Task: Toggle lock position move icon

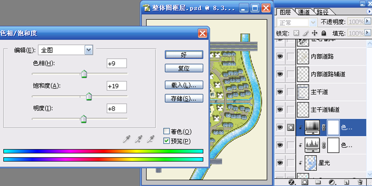Action: point(315,33)
